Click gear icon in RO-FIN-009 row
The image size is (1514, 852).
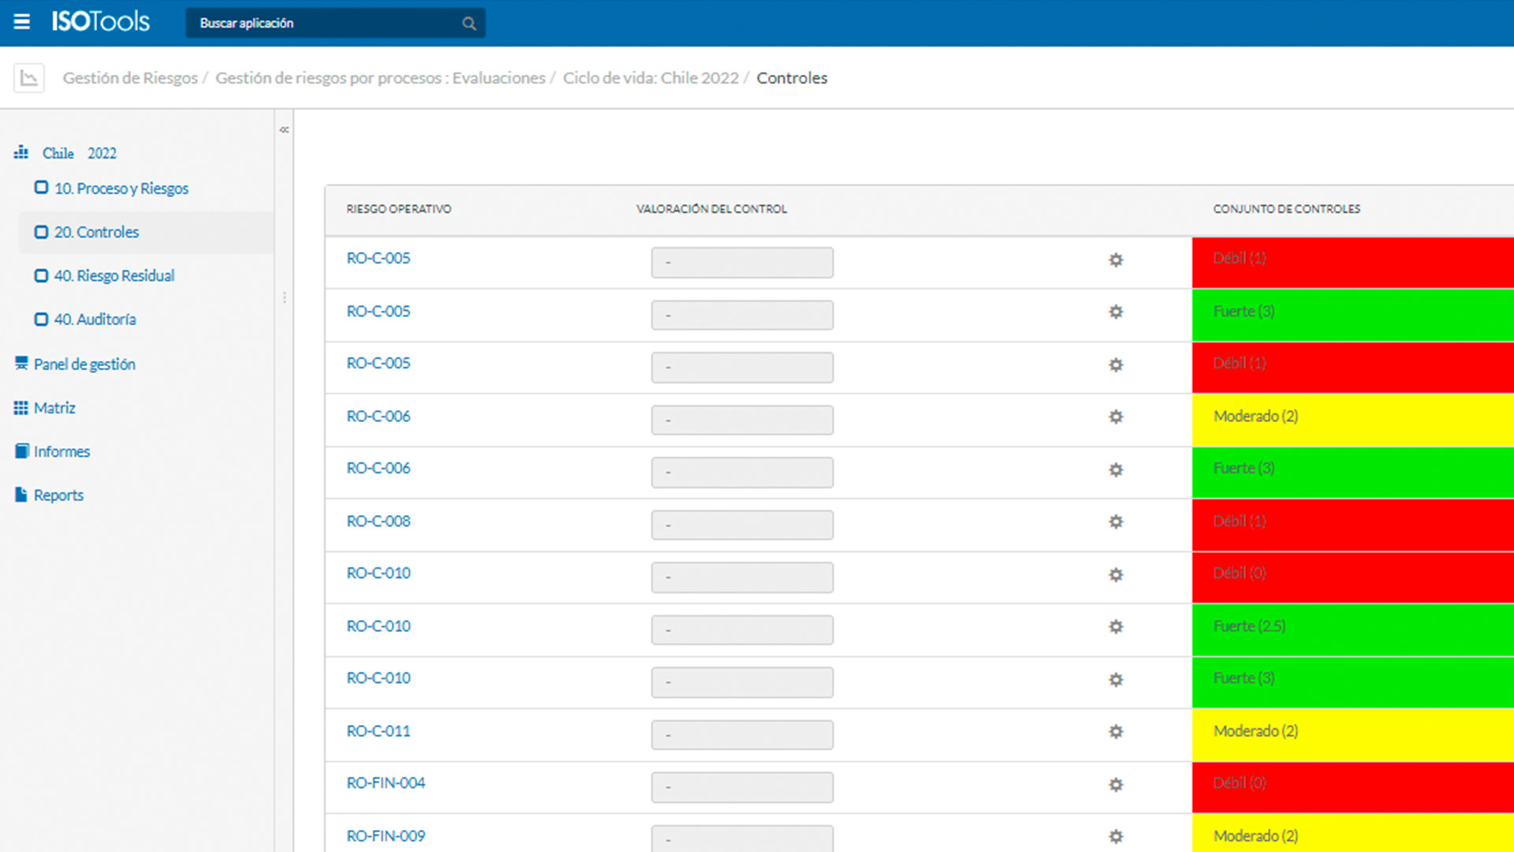pos(1116,837)
